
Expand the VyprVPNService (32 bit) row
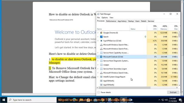tap(98, 41)
